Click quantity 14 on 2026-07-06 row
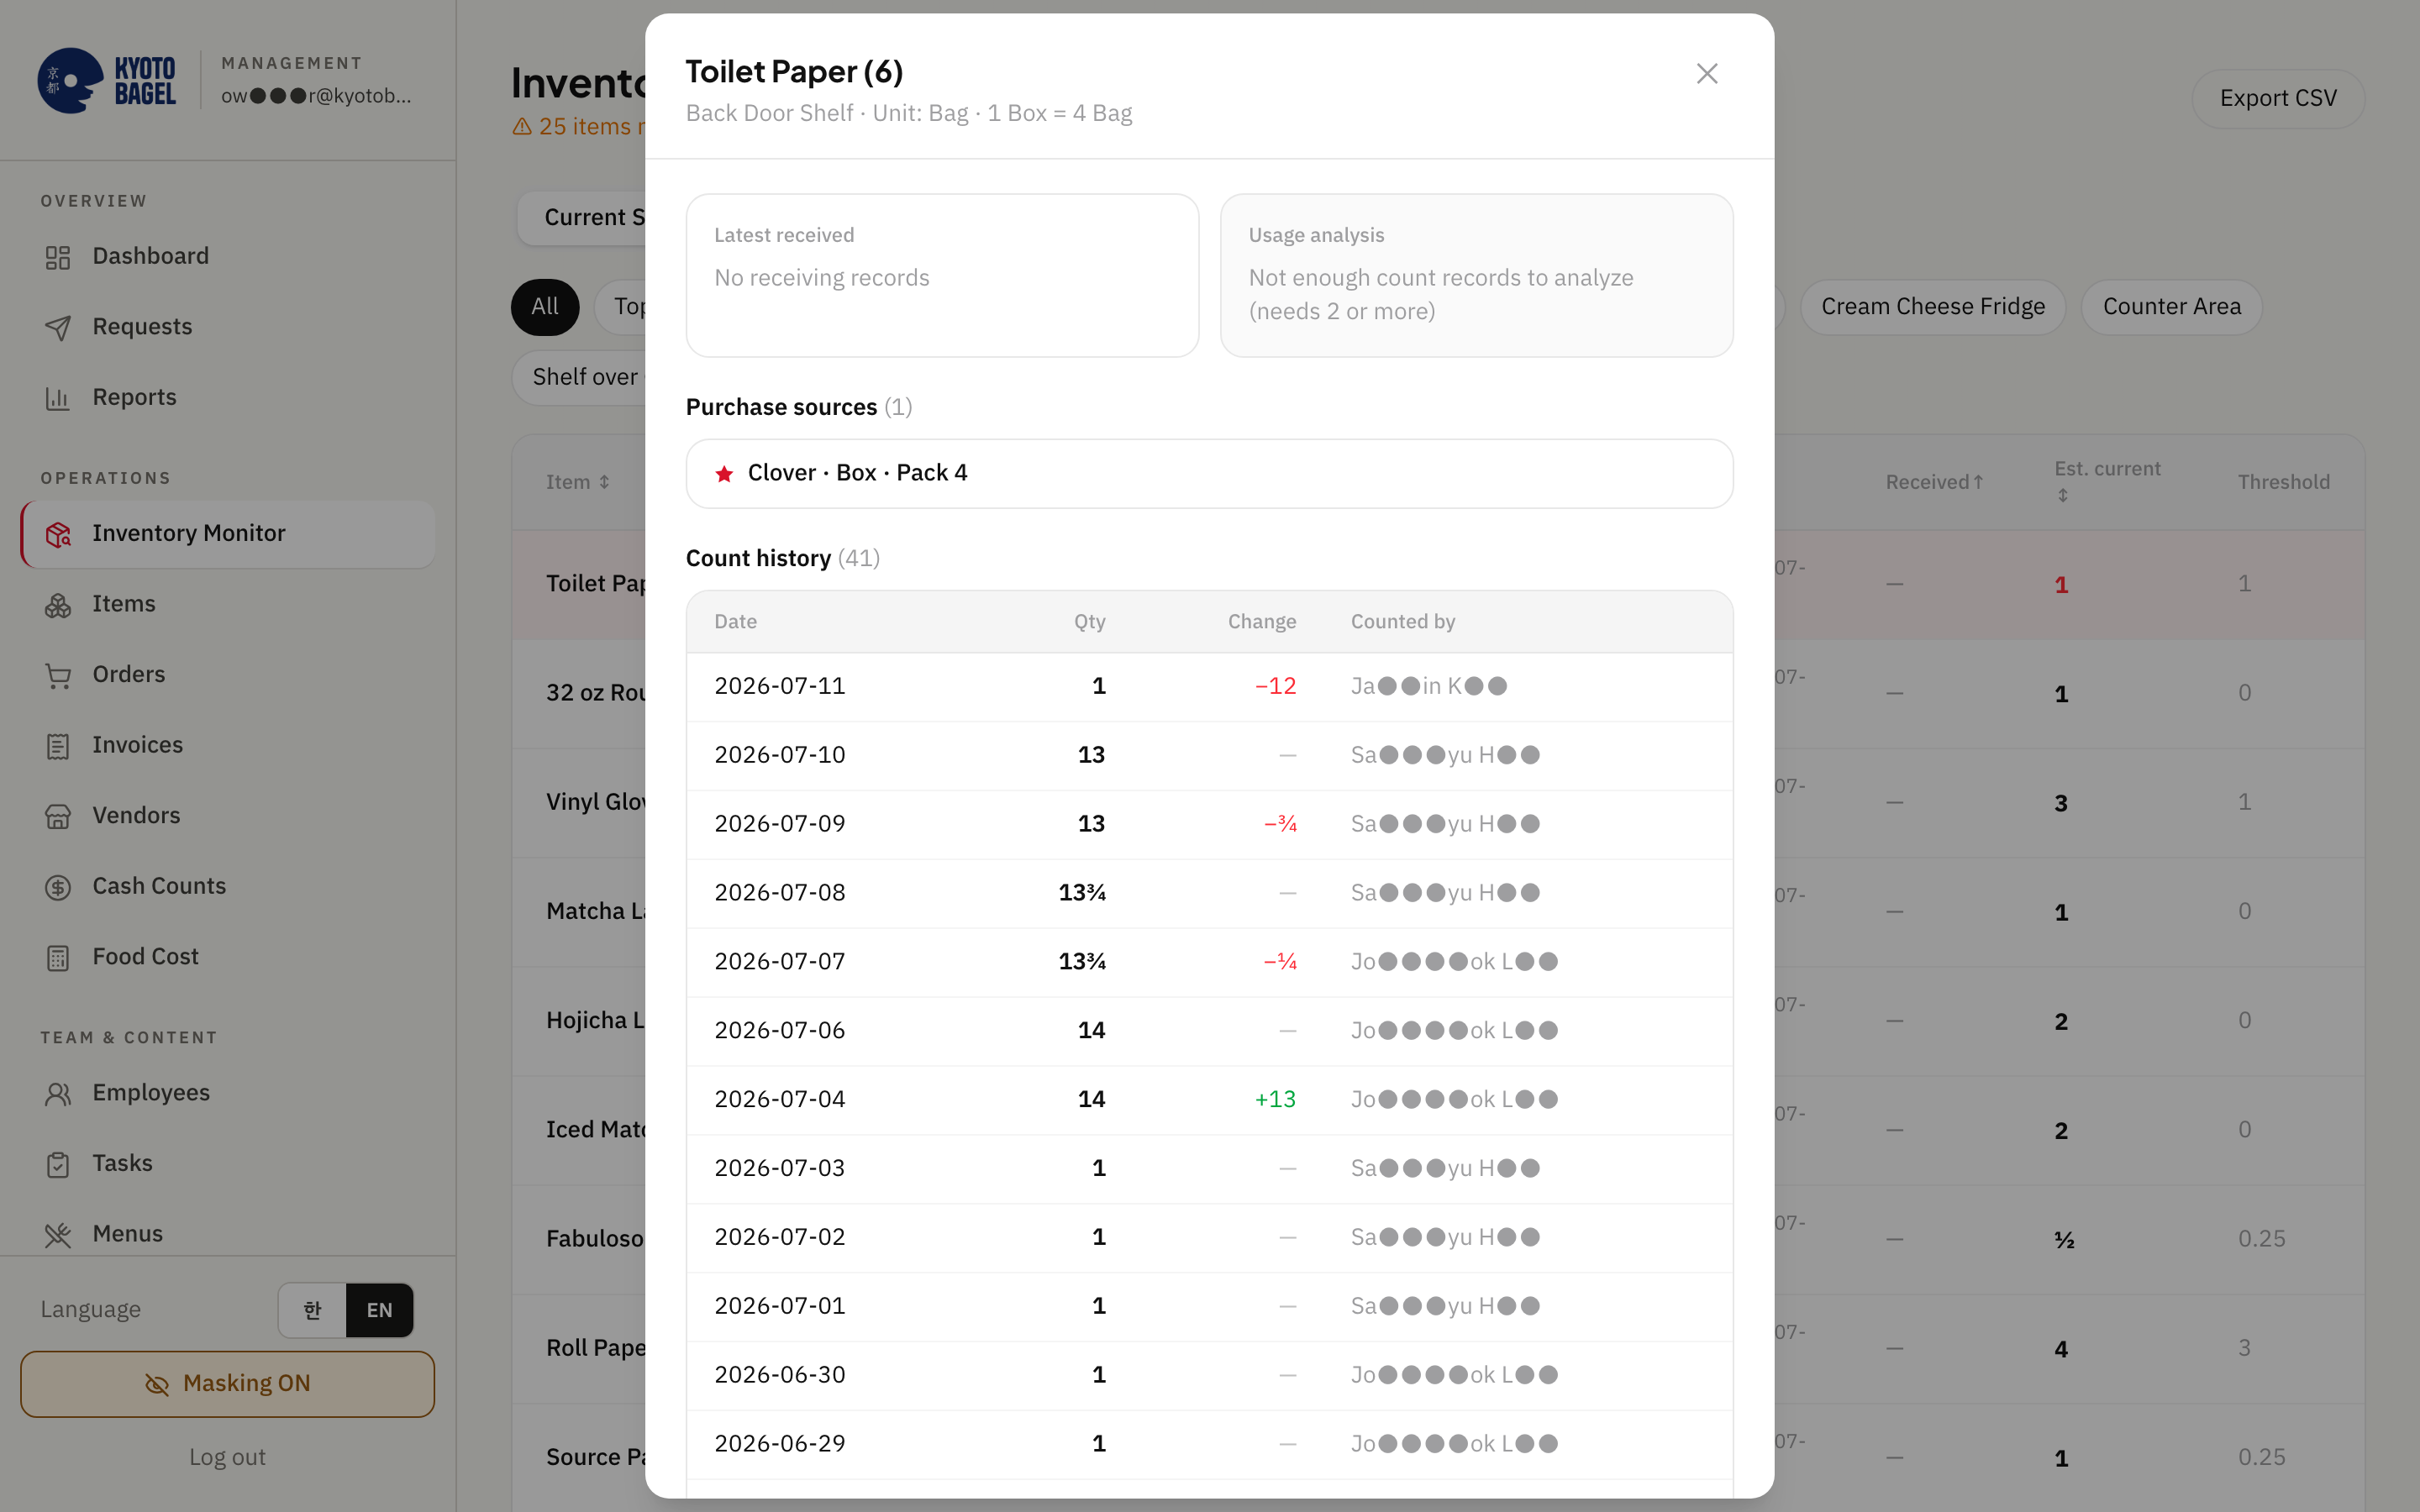 coord(1091,1031)
